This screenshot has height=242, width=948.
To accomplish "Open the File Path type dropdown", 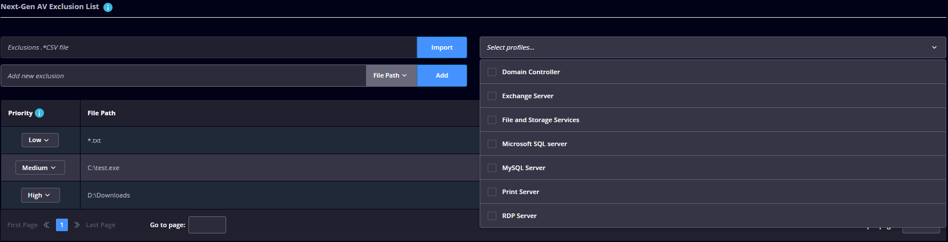I will pos(391,75).
